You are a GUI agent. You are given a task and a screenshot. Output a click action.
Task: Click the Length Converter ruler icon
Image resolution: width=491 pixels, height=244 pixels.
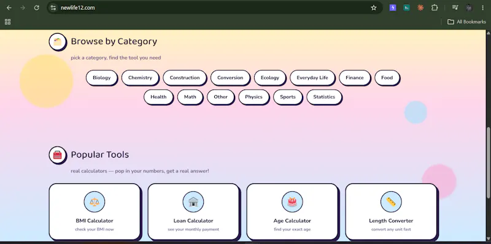coord(391,202)
